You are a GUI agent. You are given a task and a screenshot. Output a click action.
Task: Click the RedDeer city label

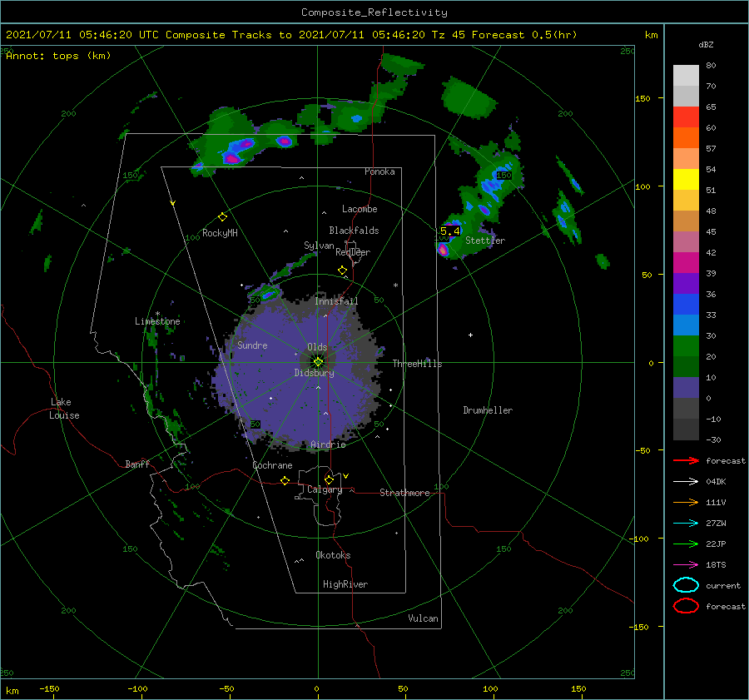pyautogui.click(x=353, y=252)
